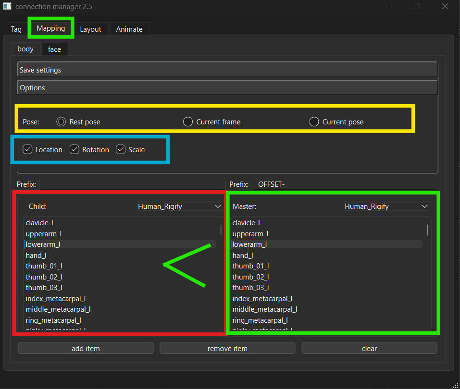Select the Current pose radio option
This screenshot has height=389, width=460.
point(314,122)
